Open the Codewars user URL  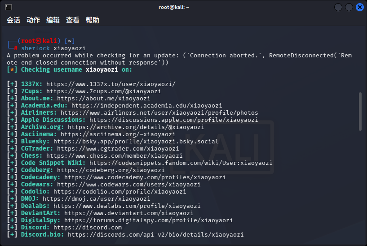click(x=128, y=185)
